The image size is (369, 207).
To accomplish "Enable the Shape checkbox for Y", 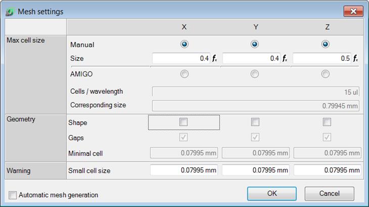I will [255, 122].
